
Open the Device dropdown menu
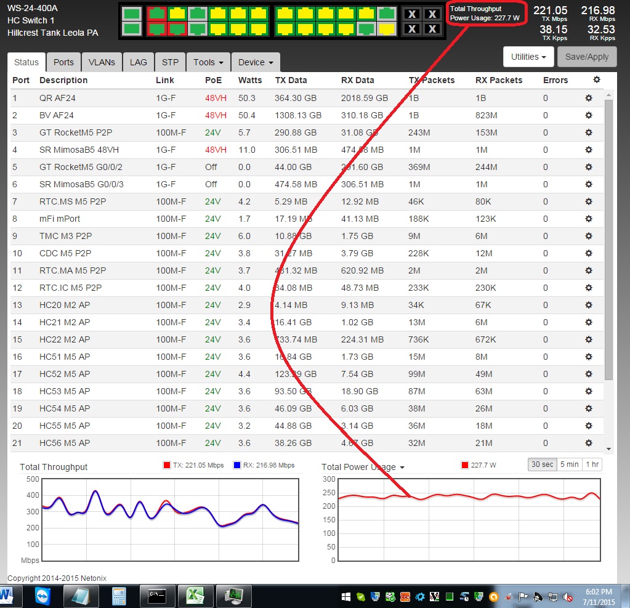pos(256,62)
